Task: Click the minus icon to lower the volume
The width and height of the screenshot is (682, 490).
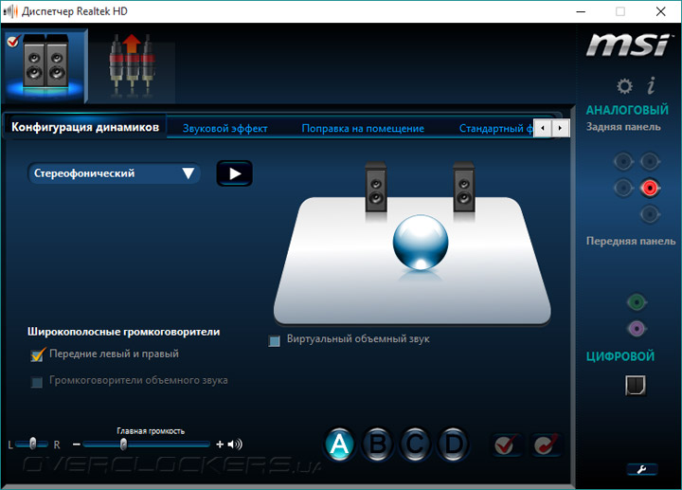Action: 77,445
